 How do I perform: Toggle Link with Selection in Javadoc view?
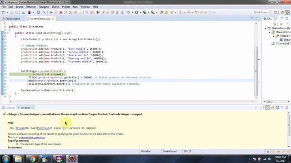pyautogui.click(x=267, y=108)
